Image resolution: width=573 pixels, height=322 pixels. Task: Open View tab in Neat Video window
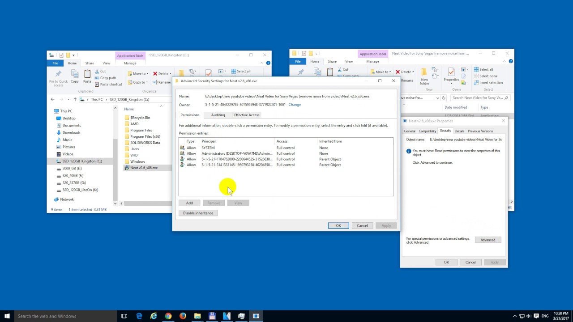[349, 61]
